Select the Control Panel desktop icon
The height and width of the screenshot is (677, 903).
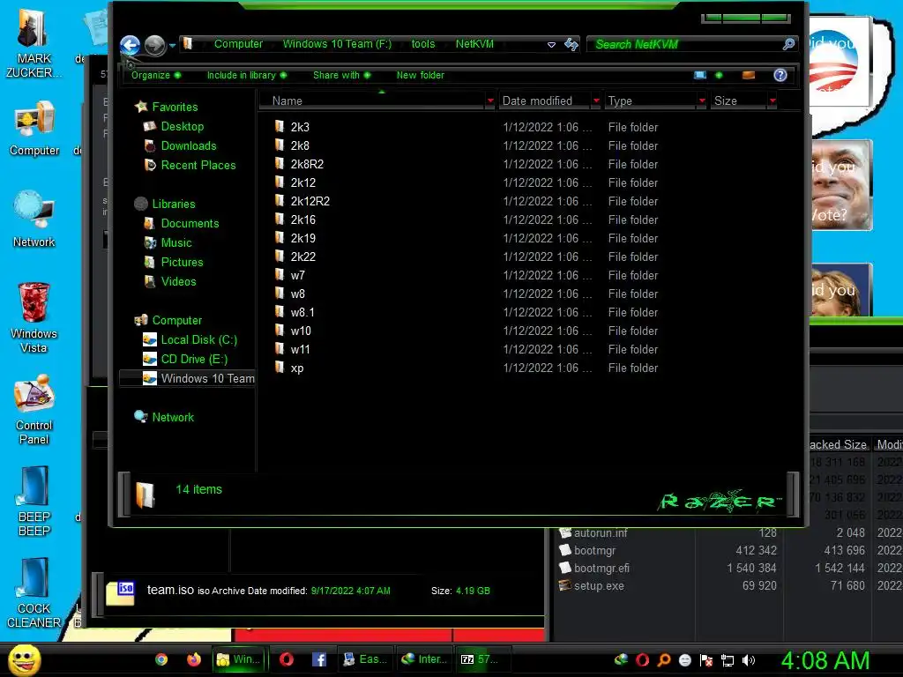coord(34,409)
